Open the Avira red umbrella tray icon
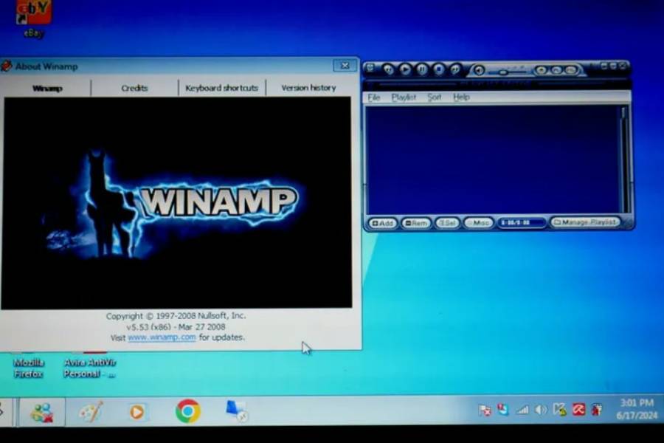 coord(578,410)
